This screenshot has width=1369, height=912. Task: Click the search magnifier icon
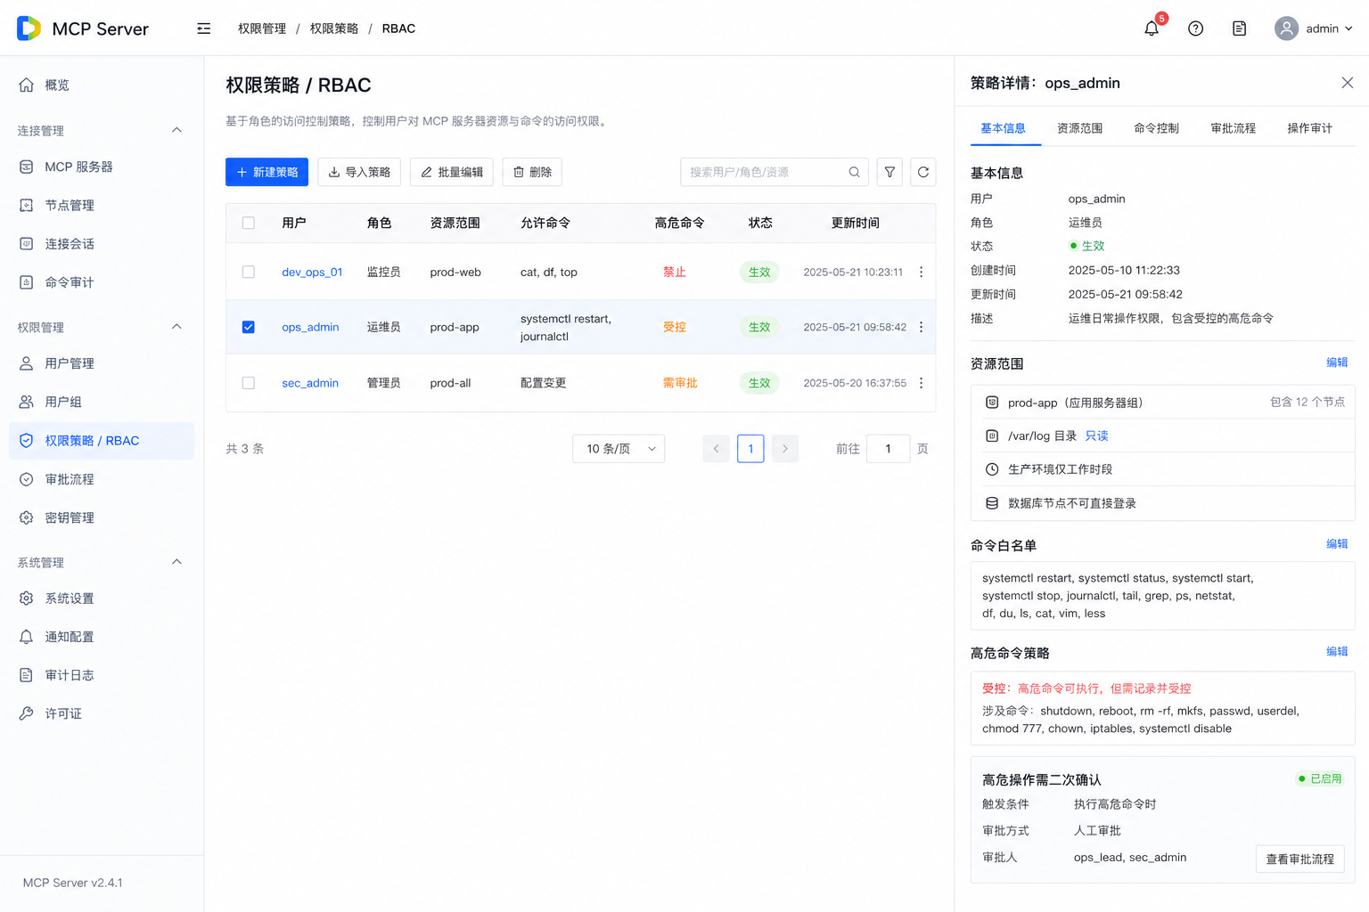click(854, 172)
